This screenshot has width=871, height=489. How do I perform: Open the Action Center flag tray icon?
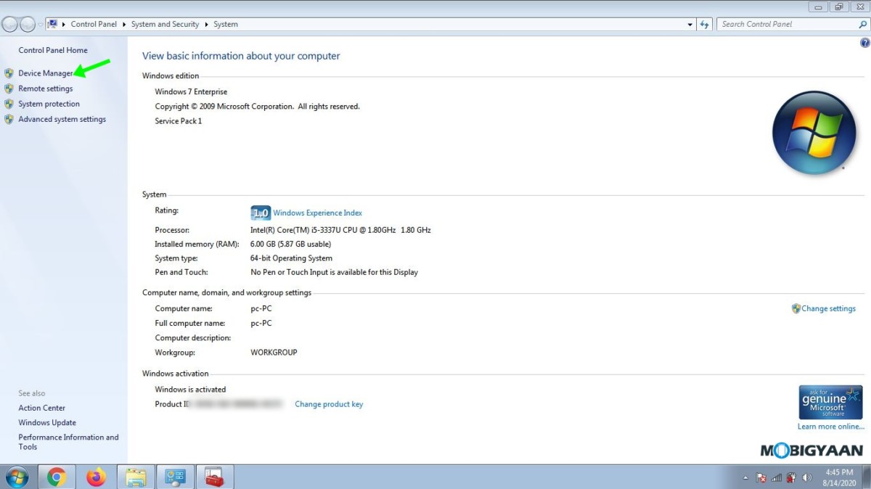click(x=761, y=477)
